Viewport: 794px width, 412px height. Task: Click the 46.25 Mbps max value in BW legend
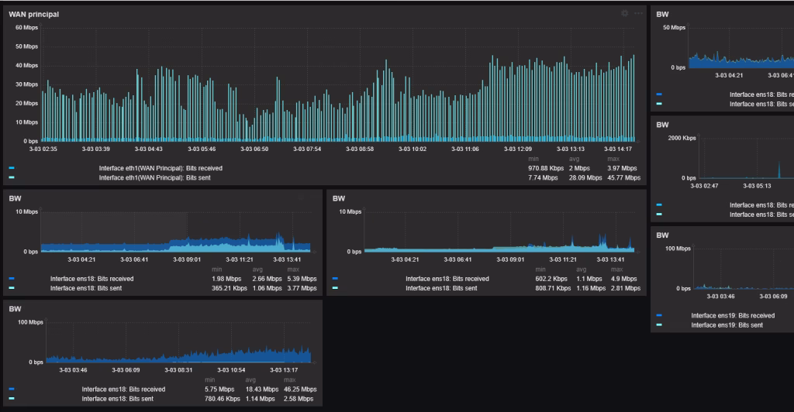coord(299,390)
